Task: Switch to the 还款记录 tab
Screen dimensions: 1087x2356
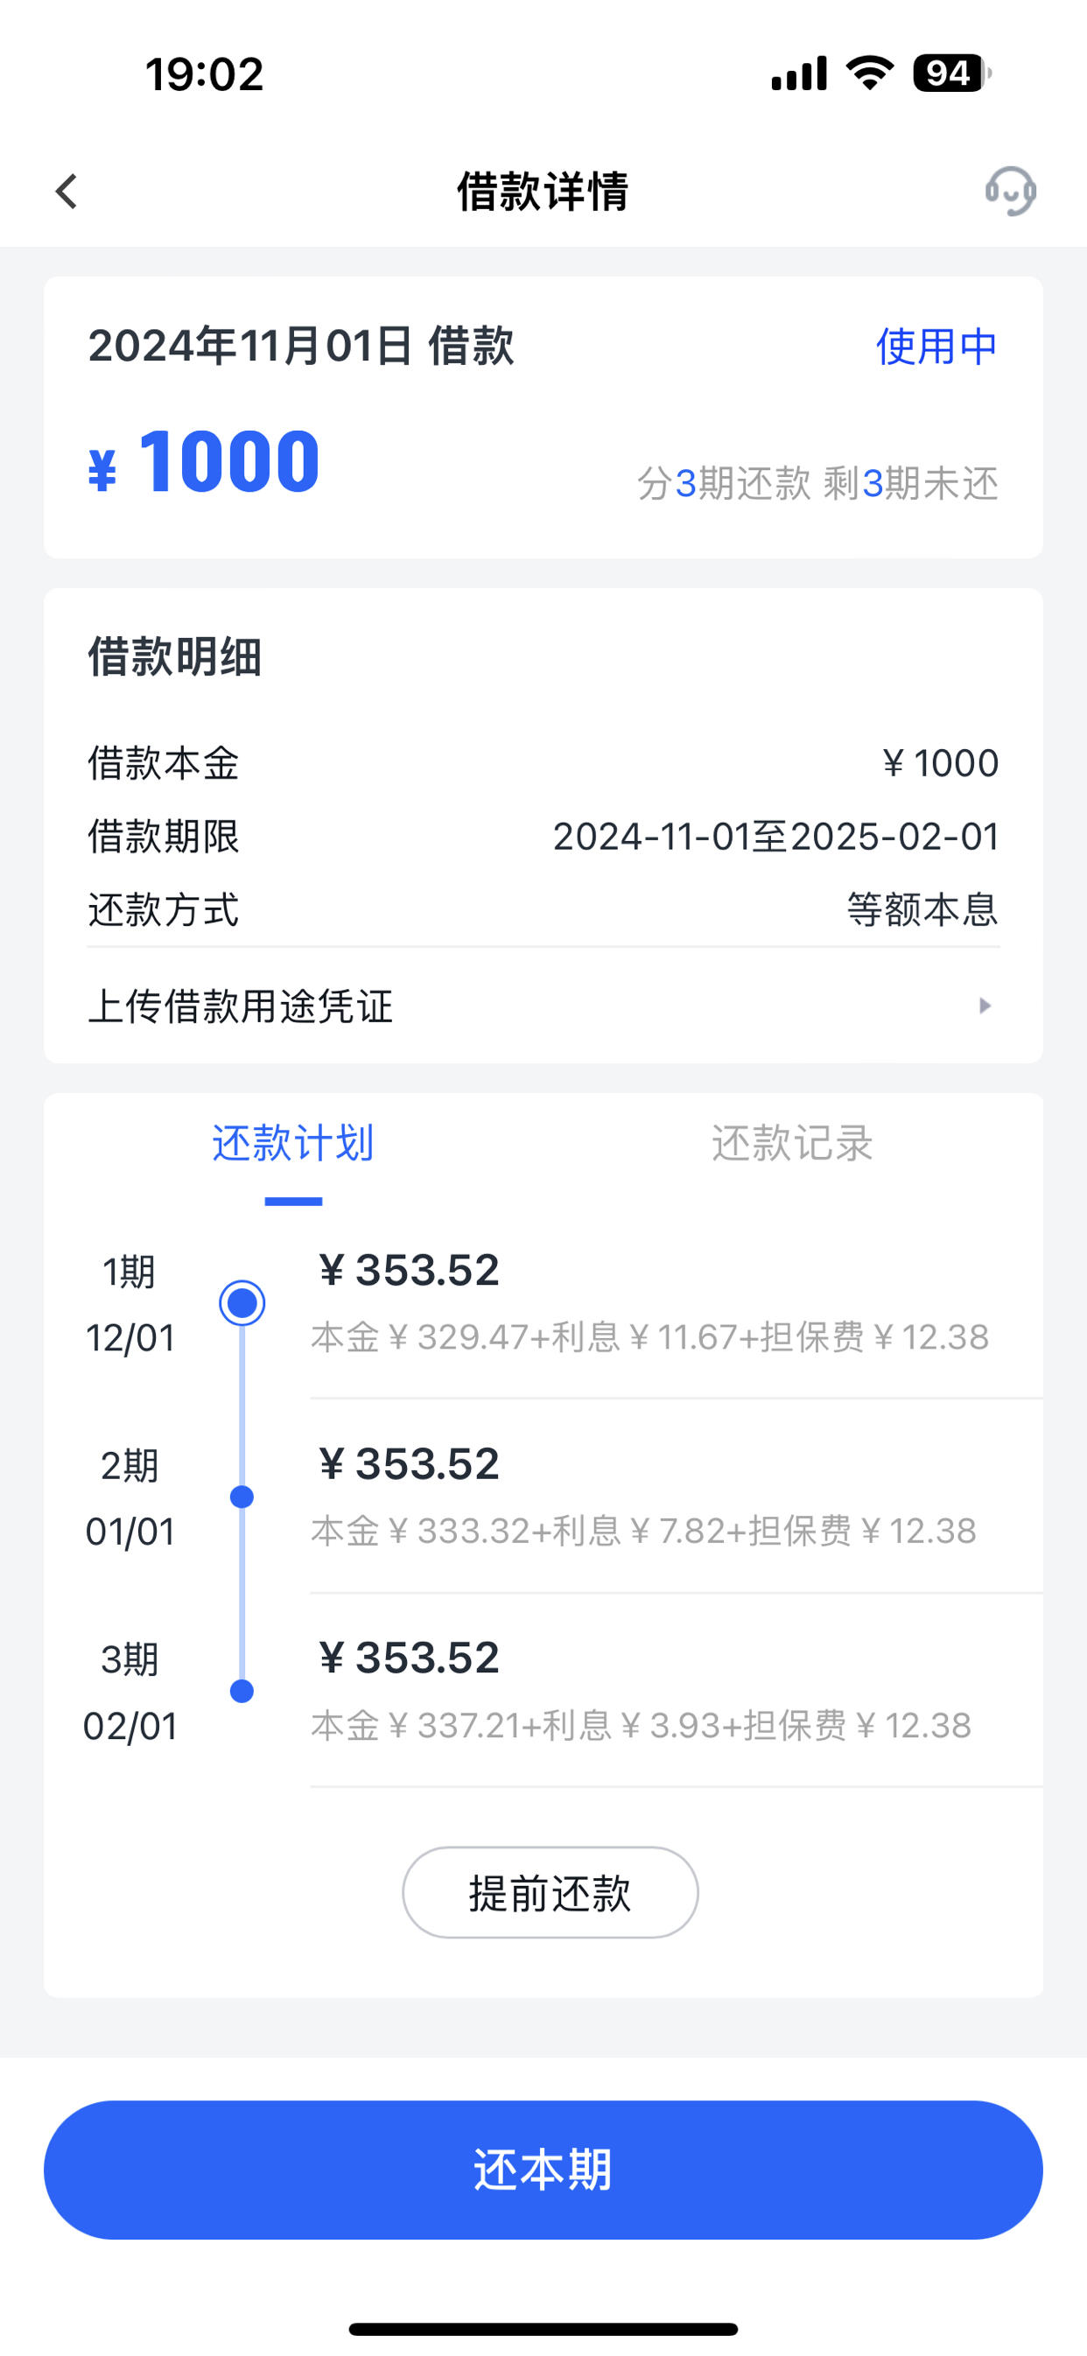Action: pyautogui.click(x=792, y=1143)
